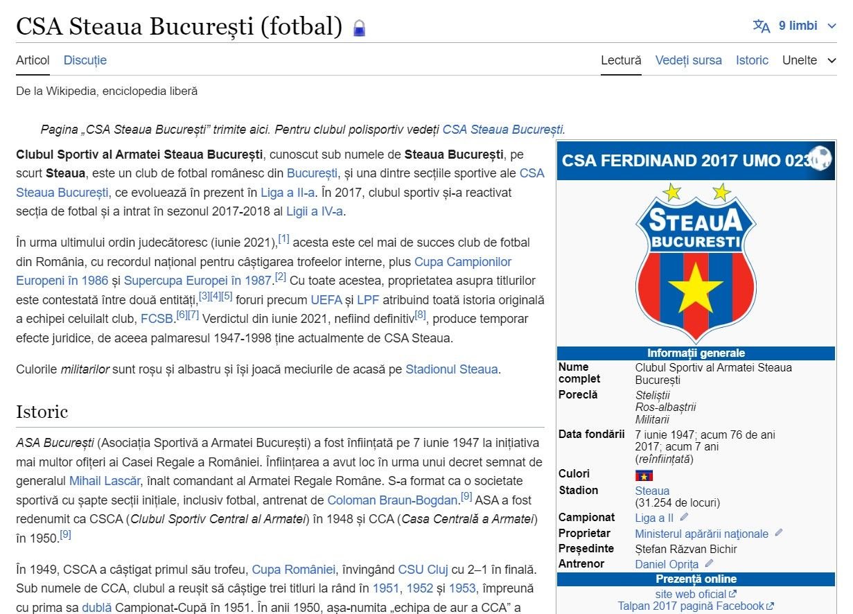Follow the Ministerul apărării naționale link
Screen dimensions: 853x614
tap(702, 534)
